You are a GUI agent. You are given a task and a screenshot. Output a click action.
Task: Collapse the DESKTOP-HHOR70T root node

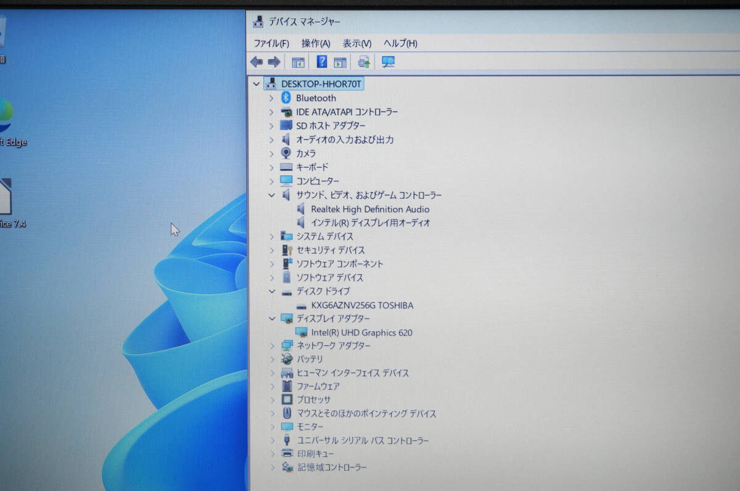pos(257,83)
